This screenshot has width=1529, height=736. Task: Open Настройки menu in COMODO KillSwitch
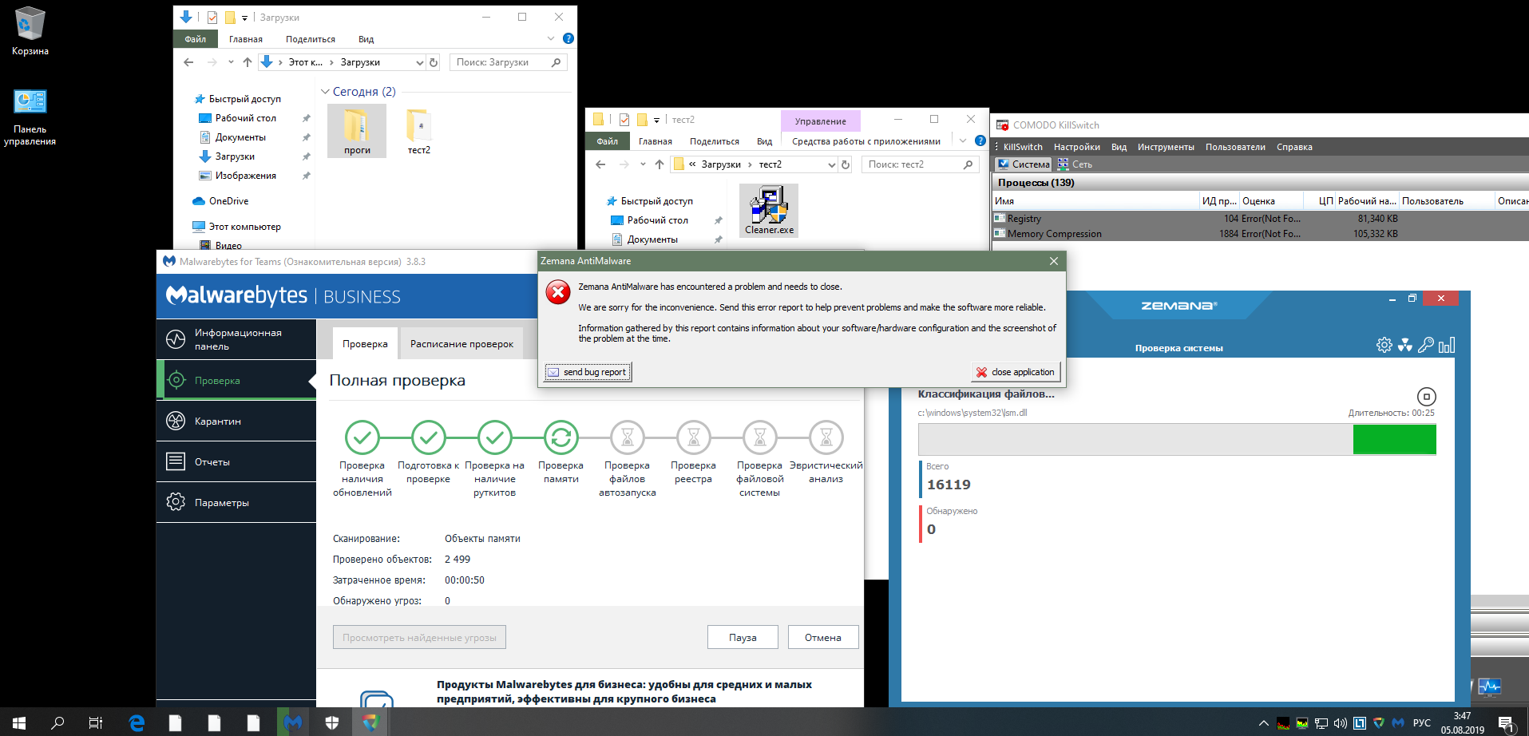point(1076,147)
